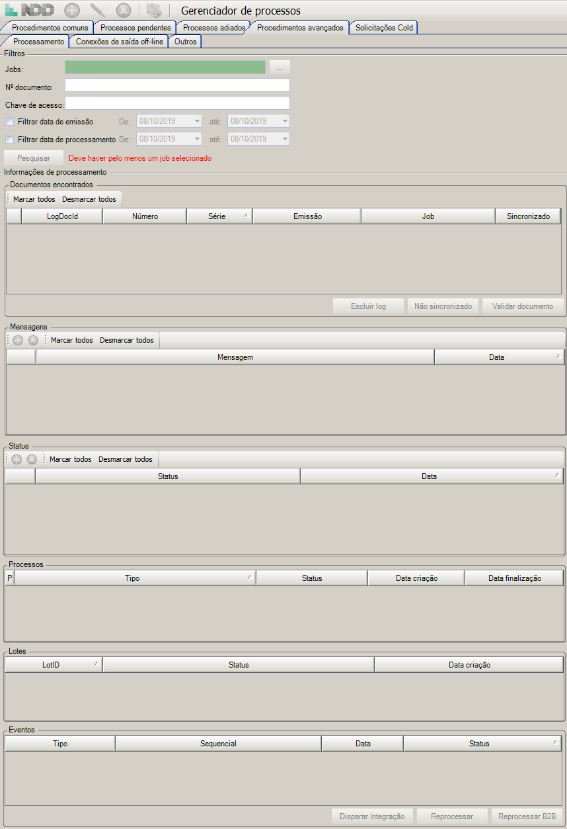Click the Jobs browse (...) button
Image resolution: width=567 pixels, height=829 pixels.
tap(280, 67)
